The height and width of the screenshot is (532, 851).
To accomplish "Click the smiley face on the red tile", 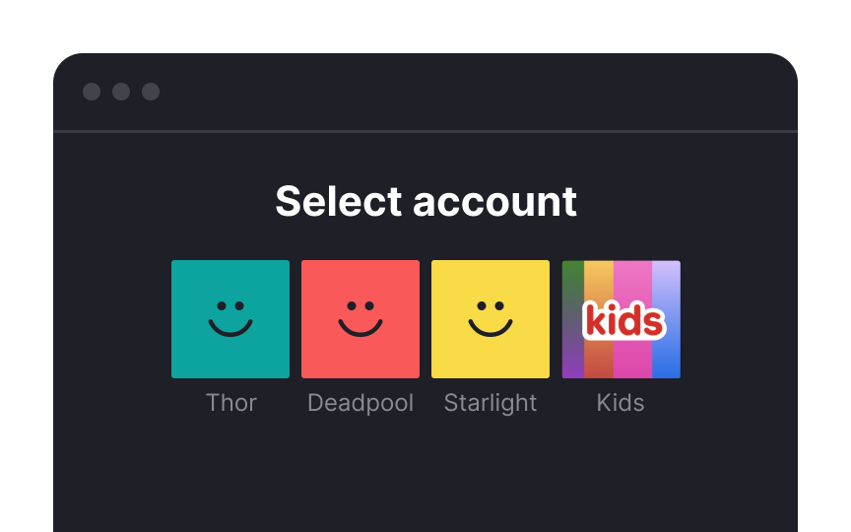I will (360, 319).
